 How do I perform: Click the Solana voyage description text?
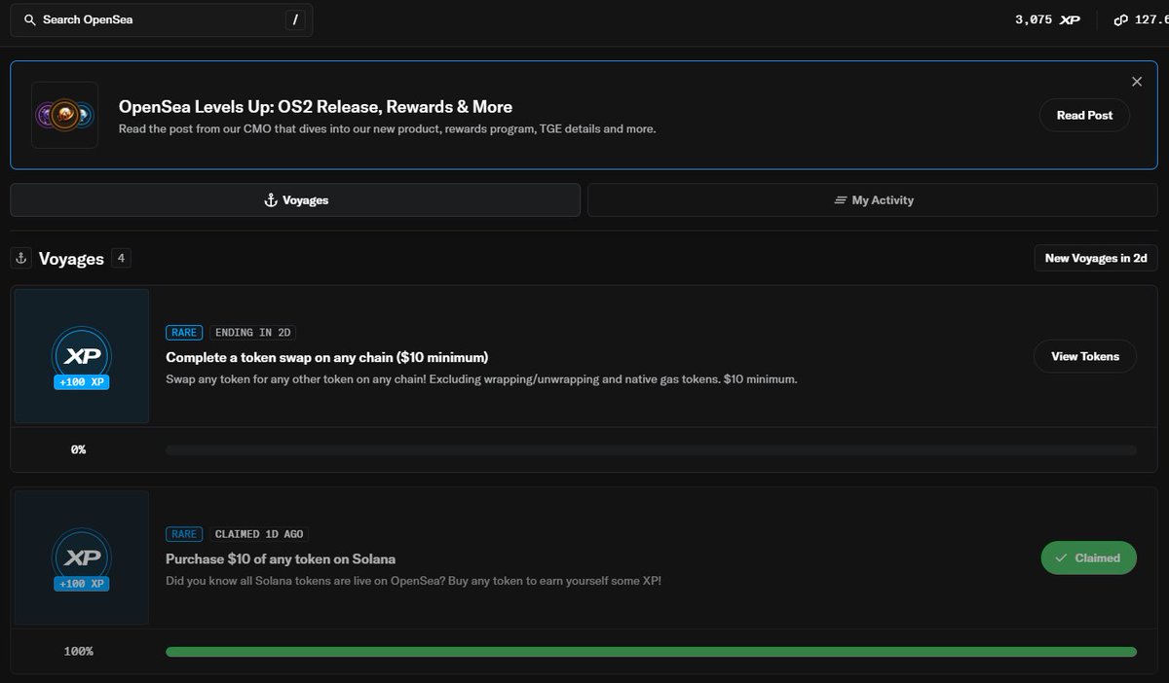tap(413, 581)
